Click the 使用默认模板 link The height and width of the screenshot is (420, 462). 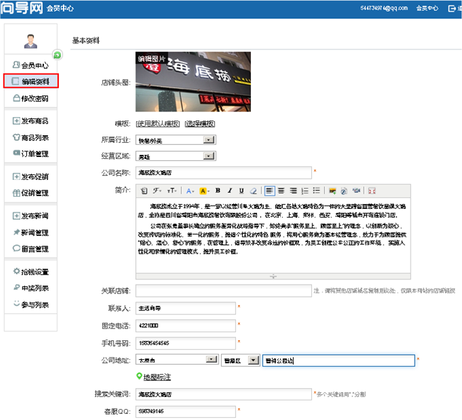click(x=158, y=124)
